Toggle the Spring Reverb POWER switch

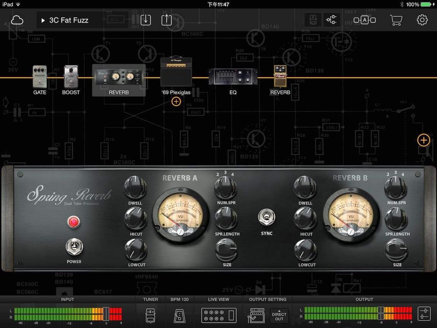click(x=74, y=247)
